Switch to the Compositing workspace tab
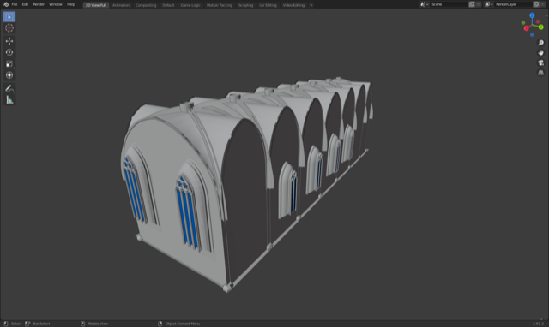This screenshot has width=549, height=327. pos(146,5)
